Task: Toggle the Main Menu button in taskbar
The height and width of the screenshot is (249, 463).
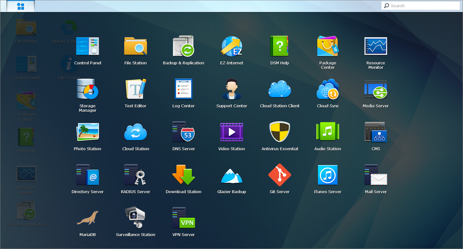Action: tap(21, 6)
